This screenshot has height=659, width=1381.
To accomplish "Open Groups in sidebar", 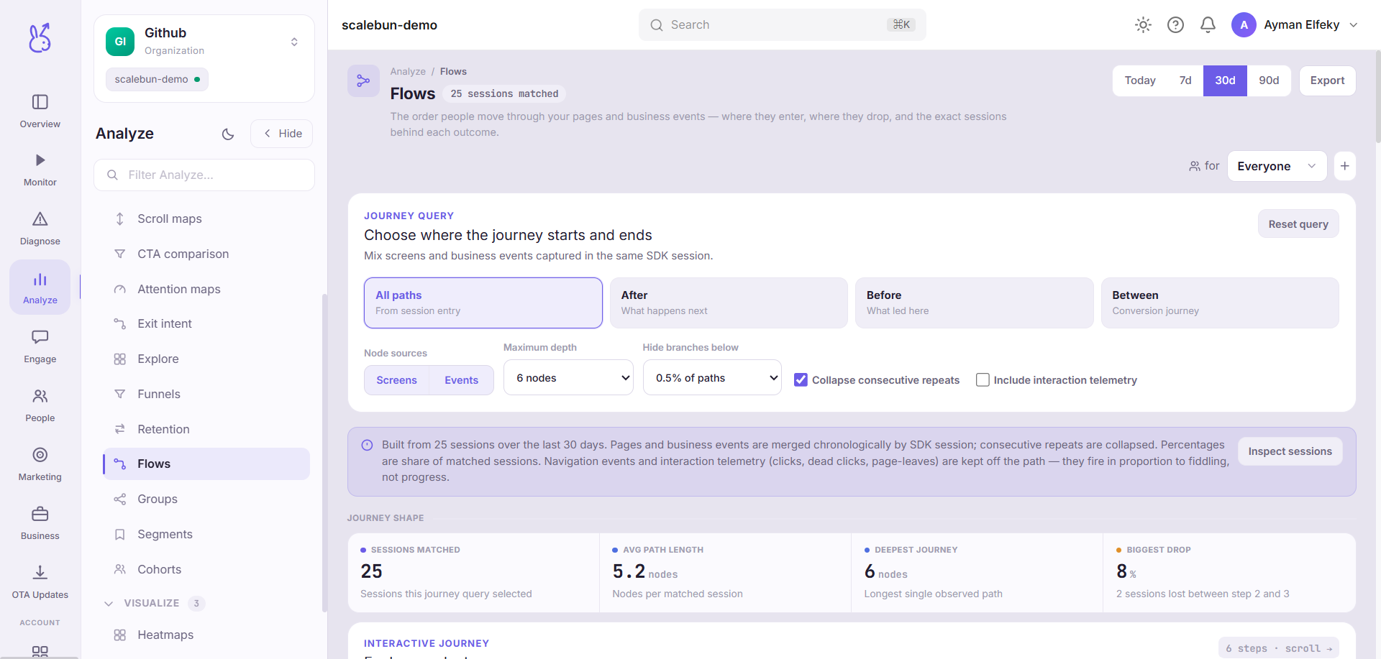I will (206, 499).
